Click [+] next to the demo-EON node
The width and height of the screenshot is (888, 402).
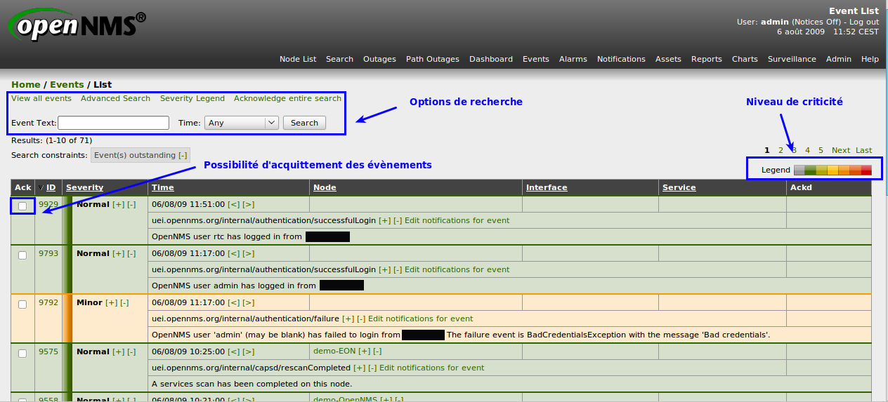tap(364, 351)
